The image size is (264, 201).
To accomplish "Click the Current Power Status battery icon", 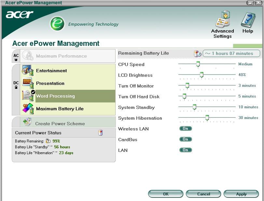I will pos(100,133).
